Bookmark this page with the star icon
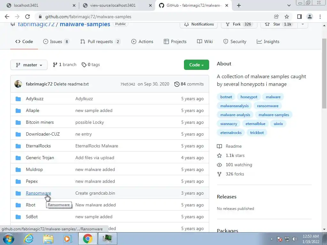 tap(287, 17)
